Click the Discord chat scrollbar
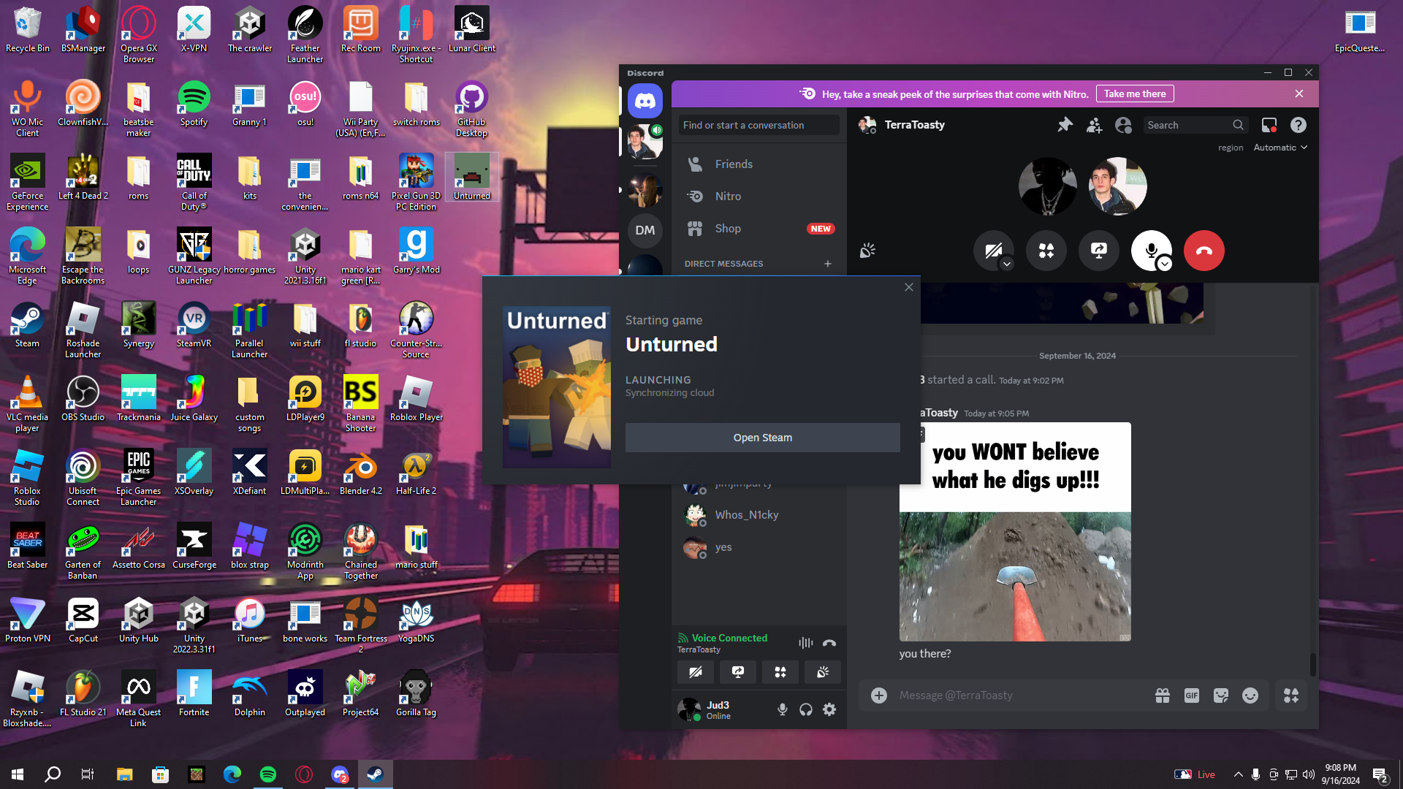Screen dimensions: 1403x789 click(x=1313, y=664)
